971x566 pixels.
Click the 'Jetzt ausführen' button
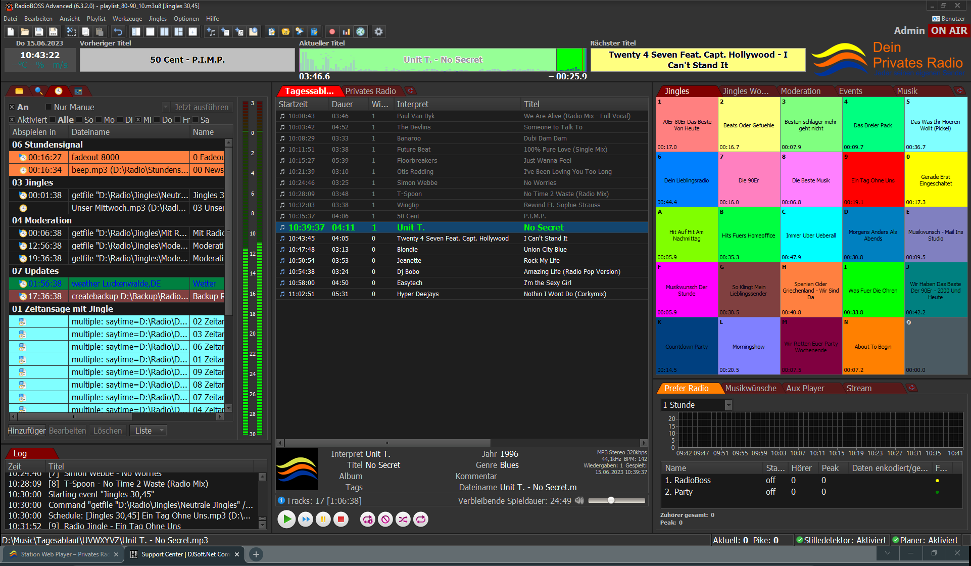coord(202,107)
